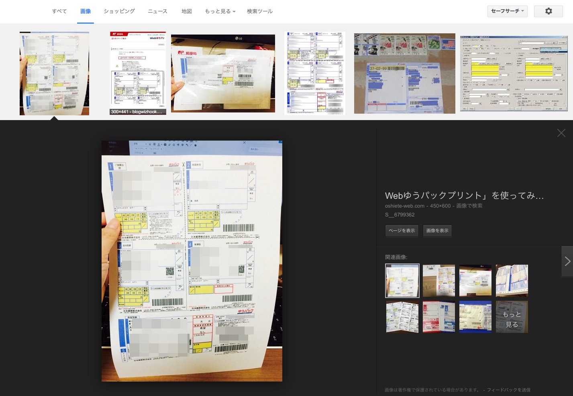Image resolution: width=573 pixels, height=396 pixels.
Task: Open the envelope photo thumbnail with LG monitor
Action: click(223, 73)
